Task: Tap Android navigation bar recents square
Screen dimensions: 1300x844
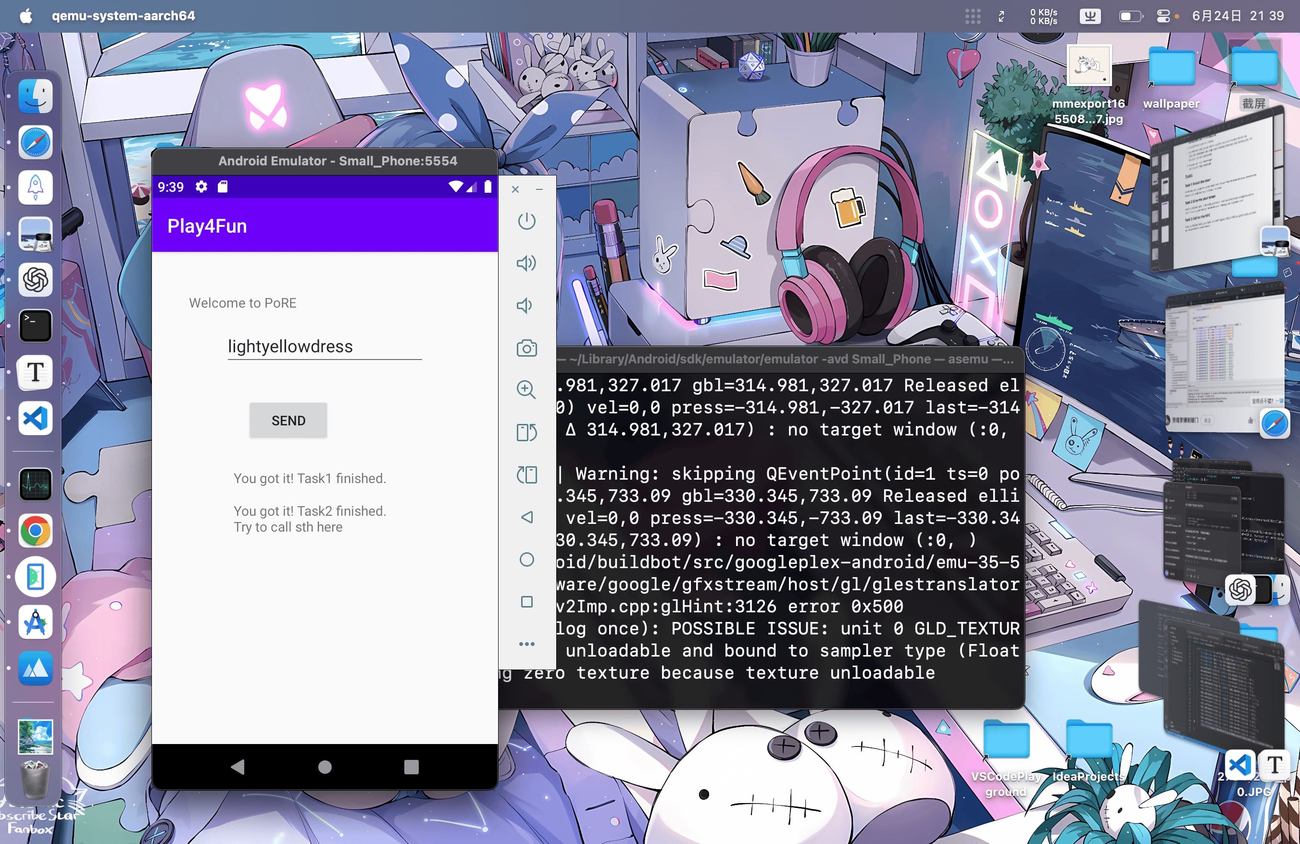Action: [x=412, y=767]
